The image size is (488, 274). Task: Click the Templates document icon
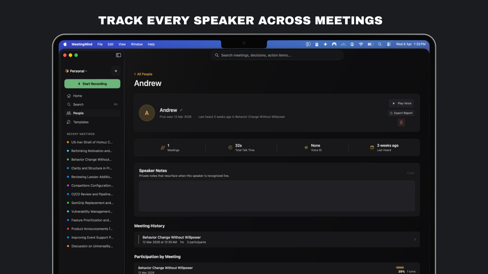[x=69, y=122]
